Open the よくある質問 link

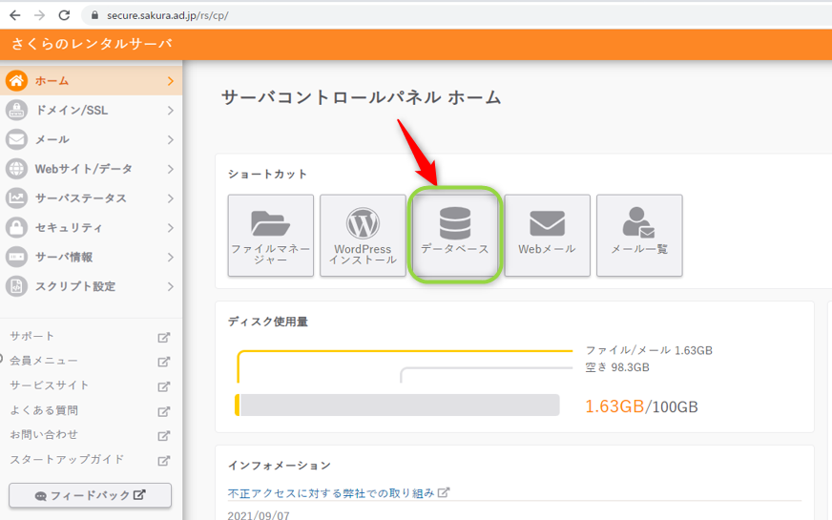coord(44,410)
